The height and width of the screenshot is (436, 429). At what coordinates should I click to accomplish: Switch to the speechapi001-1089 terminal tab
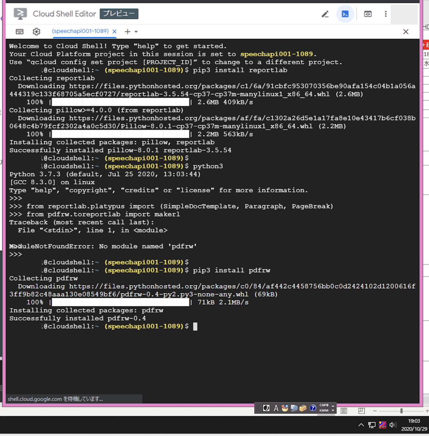tap(80, 31)
